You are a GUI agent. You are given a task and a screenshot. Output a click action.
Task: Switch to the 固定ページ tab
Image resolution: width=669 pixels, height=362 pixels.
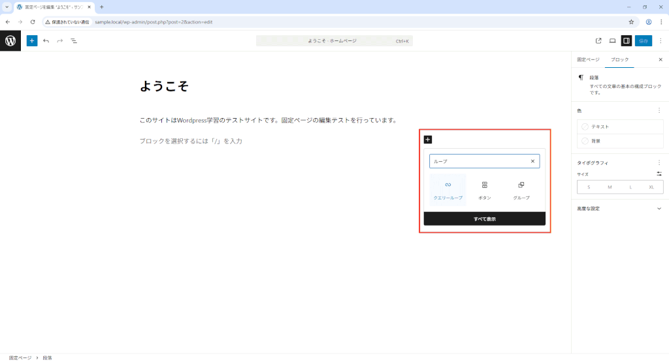pyautogui.click(x=588, y=59)
